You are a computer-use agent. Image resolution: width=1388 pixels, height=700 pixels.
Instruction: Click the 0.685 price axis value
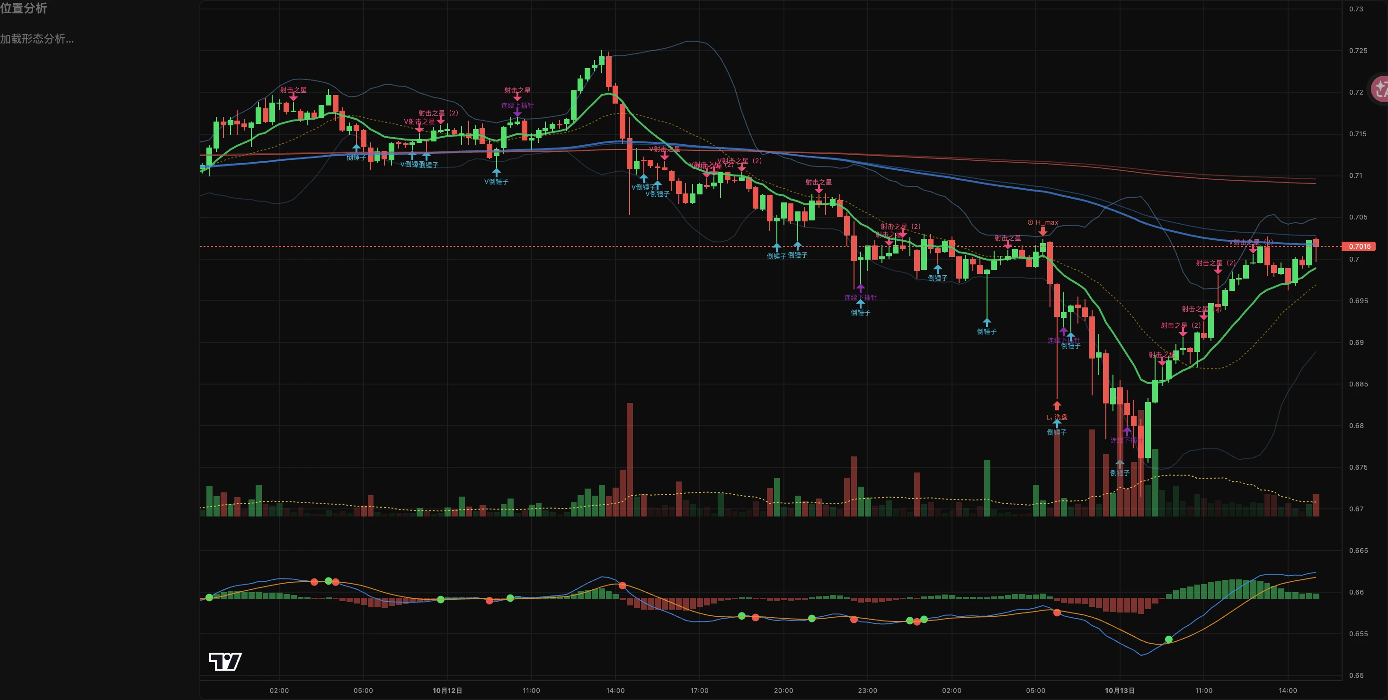(x=1358, y=385)
